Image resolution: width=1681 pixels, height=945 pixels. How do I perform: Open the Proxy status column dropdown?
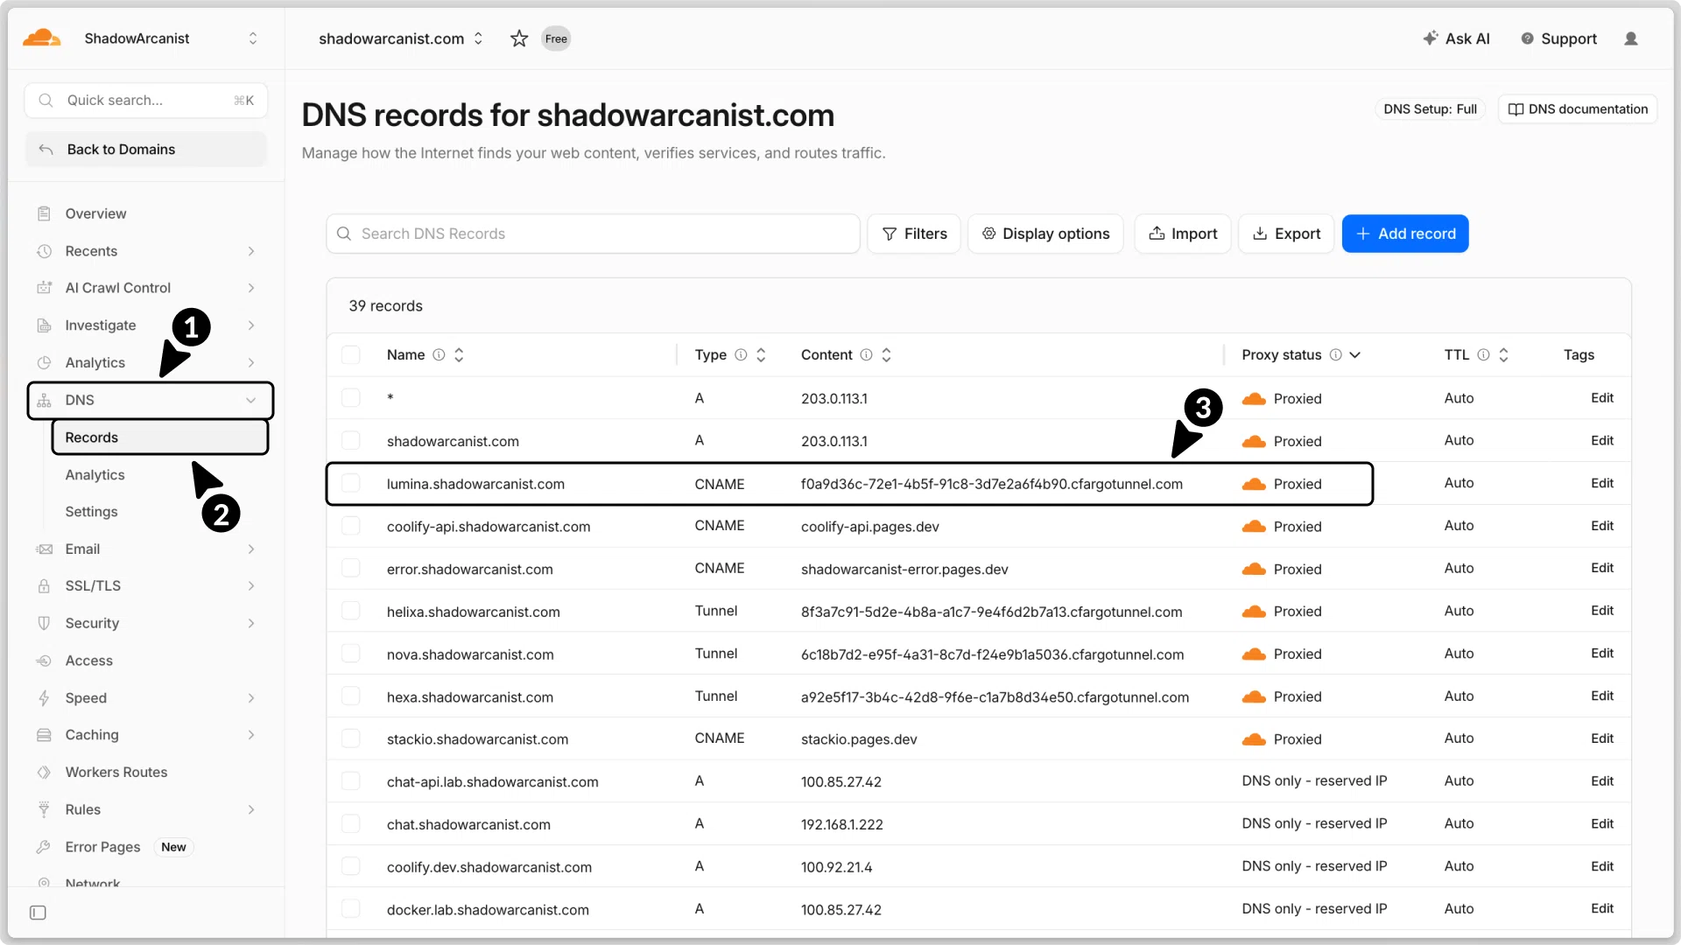(x=1355, y=354)
